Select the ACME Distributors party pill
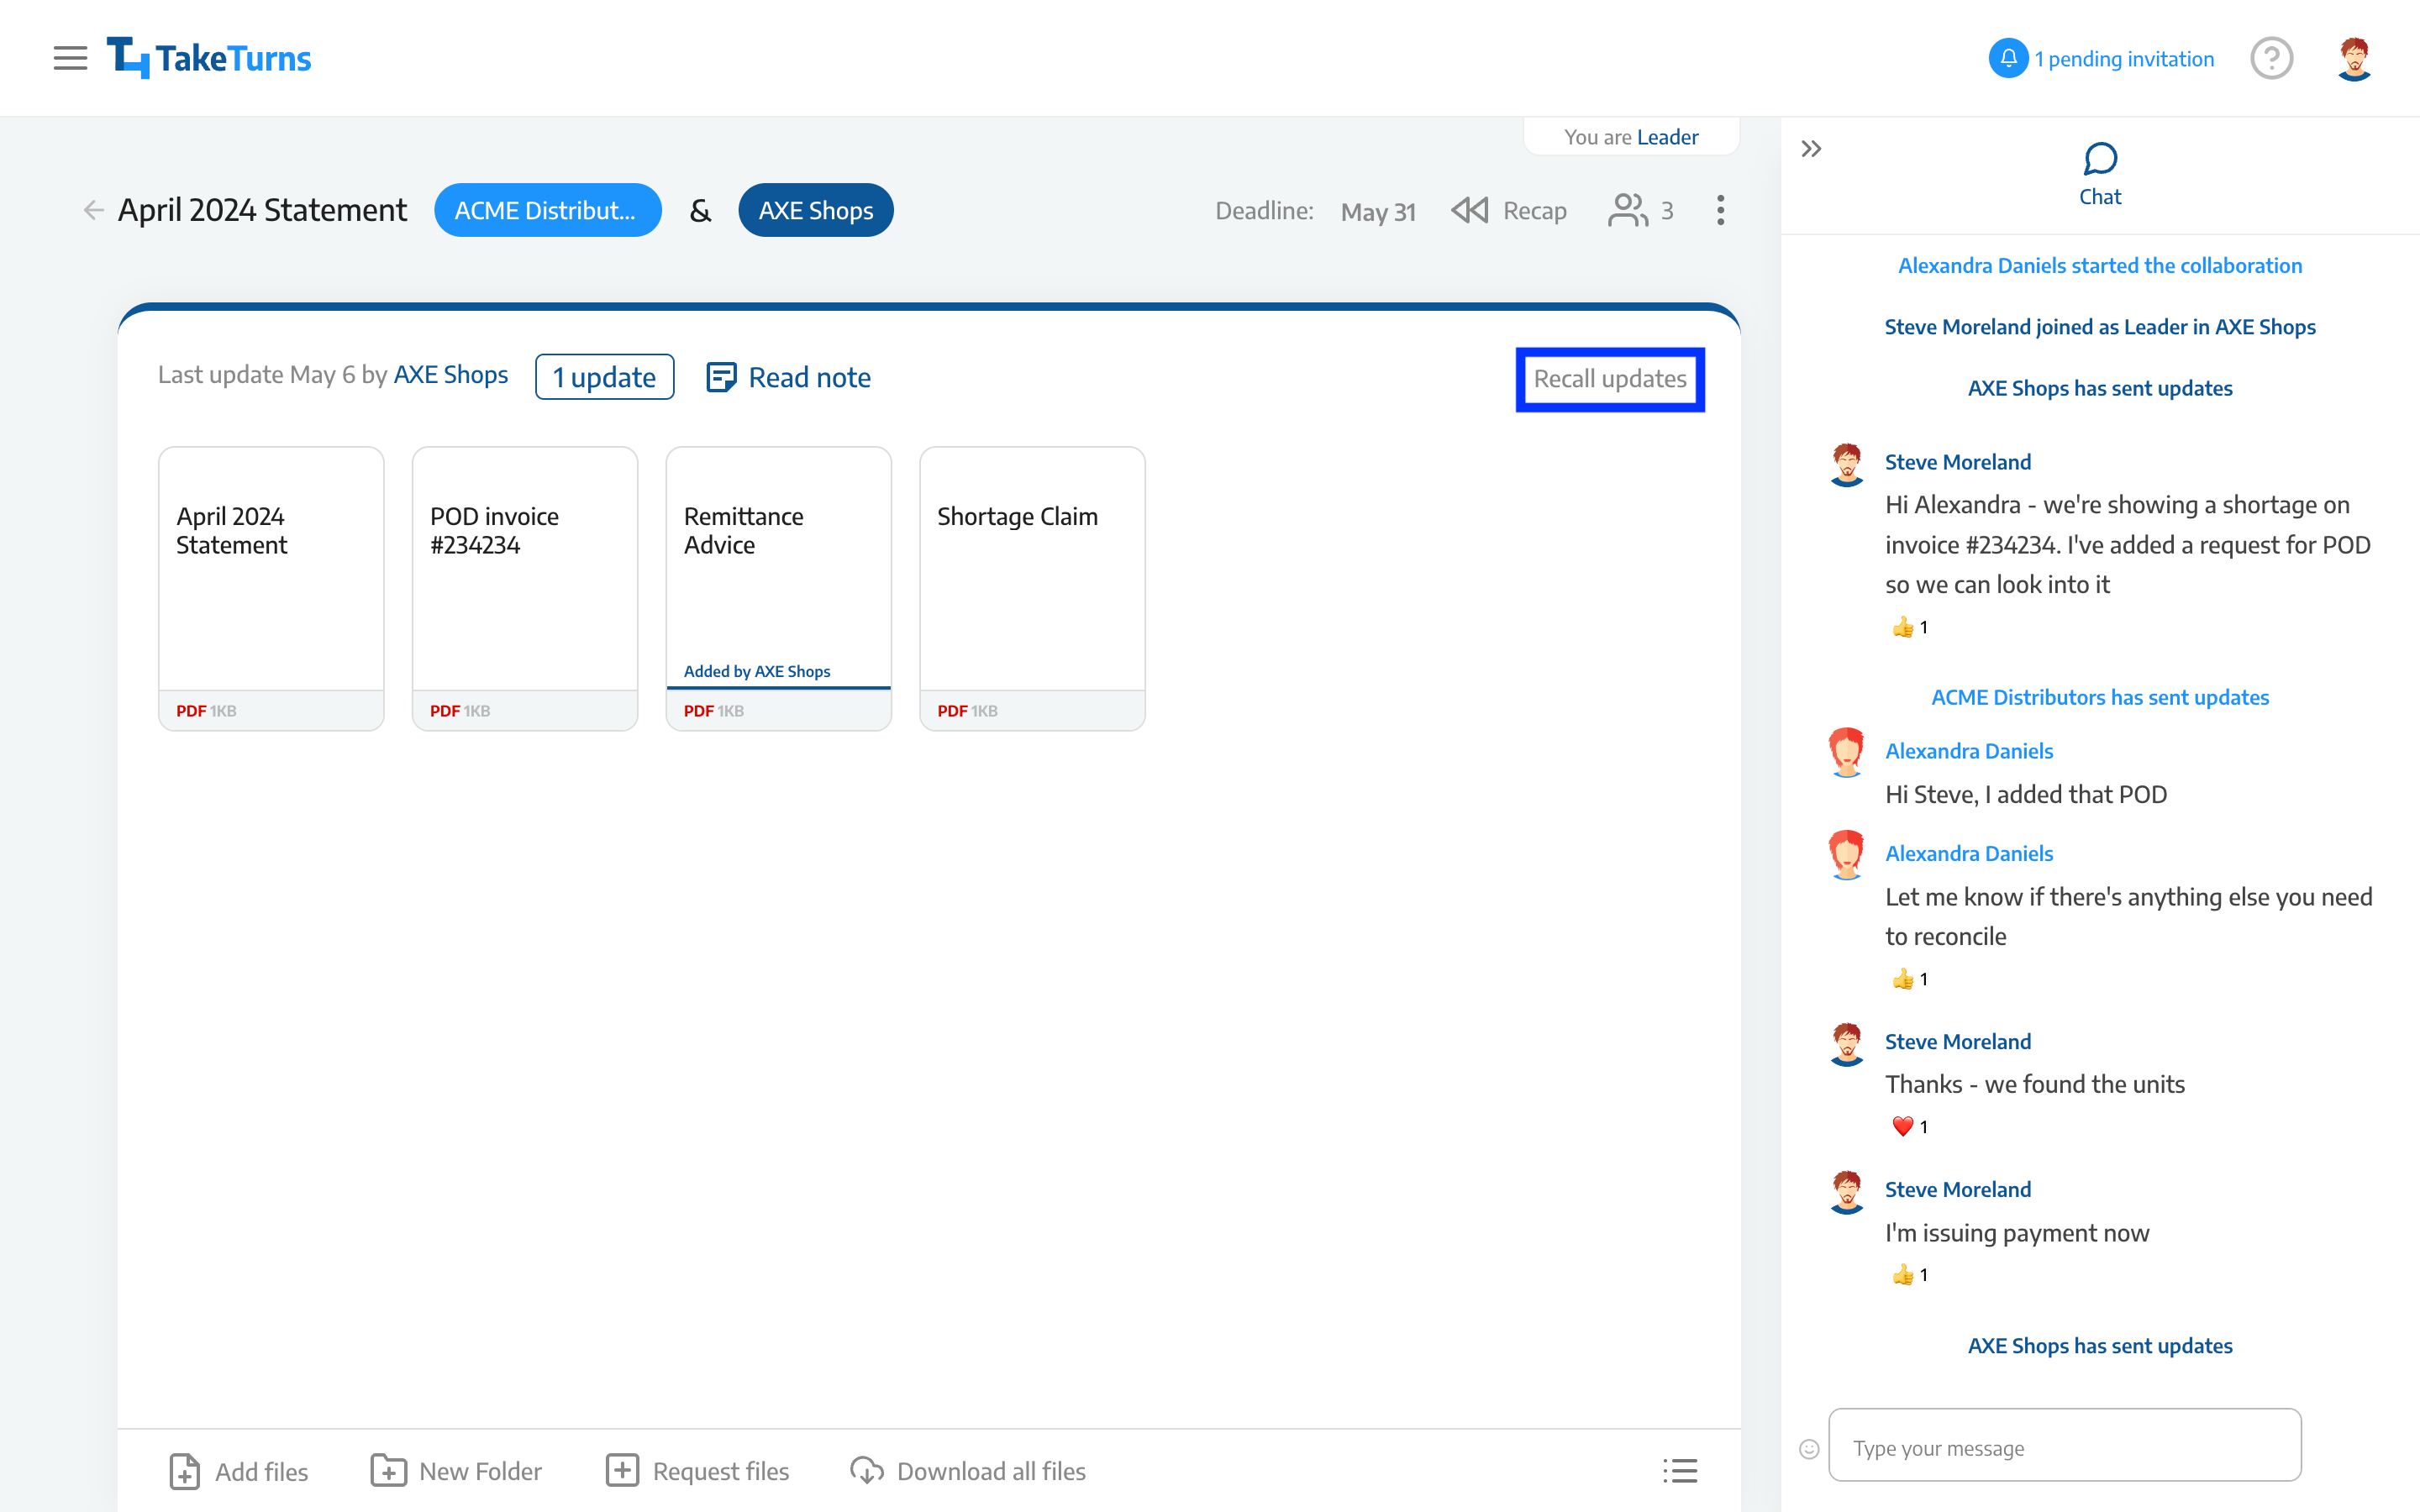The image size is (2420, 1512). point(548,210)
